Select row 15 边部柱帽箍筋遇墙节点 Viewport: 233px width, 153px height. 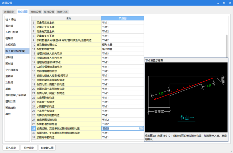pos(69,67)
